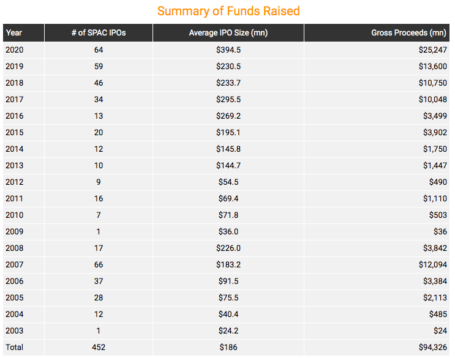455x358 pixels.
Task: Click the $36.0 average size for 2009
Action: click(228, 231)
